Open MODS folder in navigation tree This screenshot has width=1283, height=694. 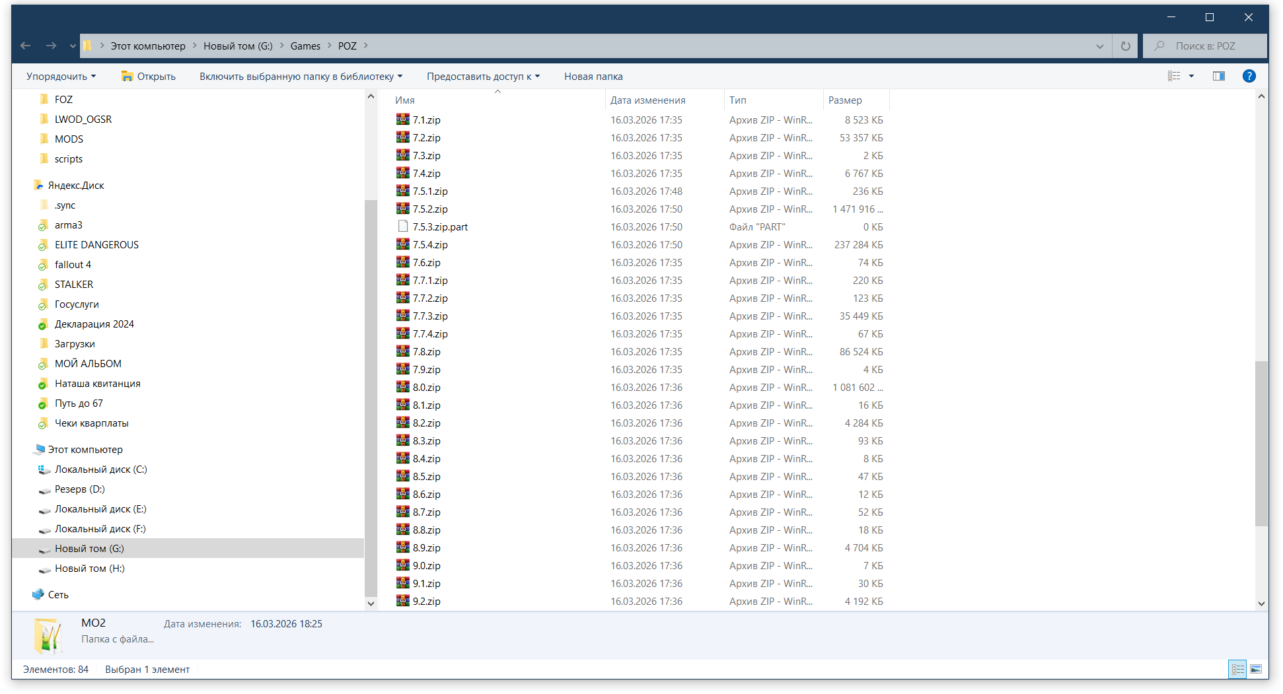tap(69, 139)
